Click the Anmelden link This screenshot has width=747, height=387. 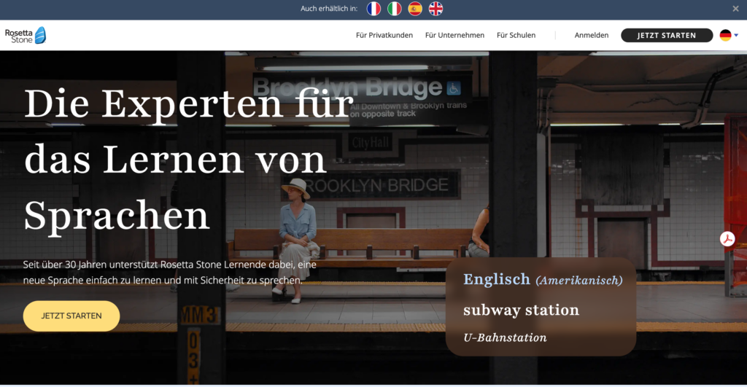(591, 35)
